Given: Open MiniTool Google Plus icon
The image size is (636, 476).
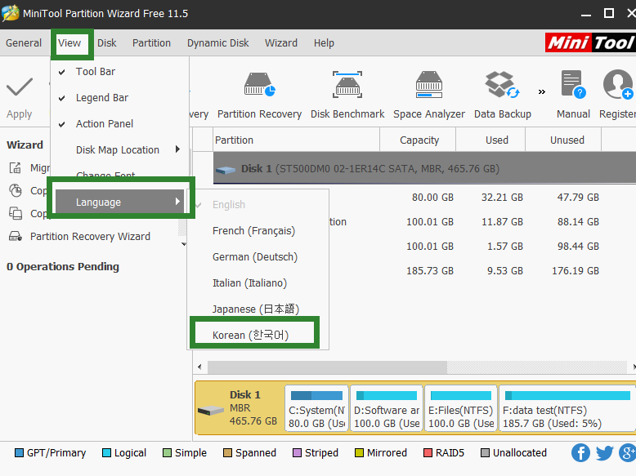Looking at the screenshot, I should tap(628, 452).
